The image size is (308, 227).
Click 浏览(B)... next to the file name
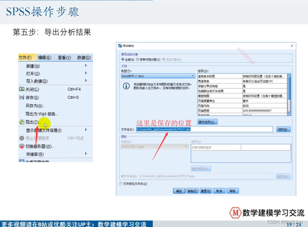pos(283,129)
